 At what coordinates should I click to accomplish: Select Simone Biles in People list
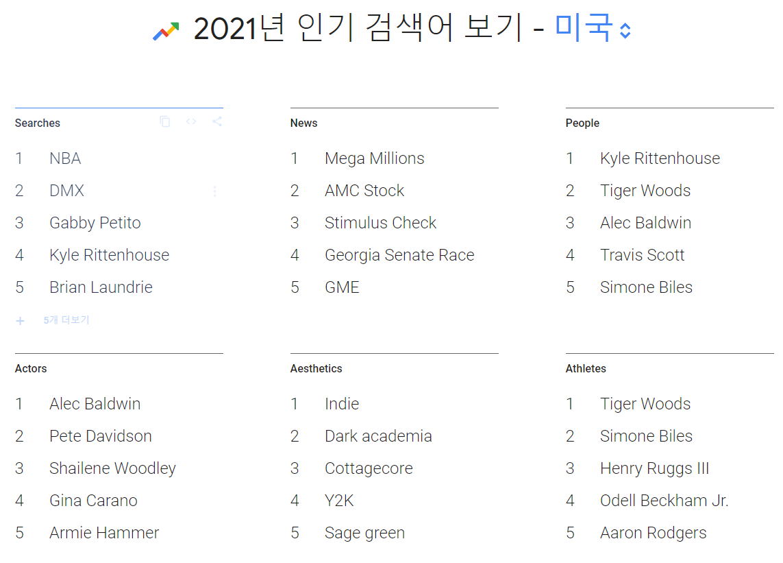646,287
